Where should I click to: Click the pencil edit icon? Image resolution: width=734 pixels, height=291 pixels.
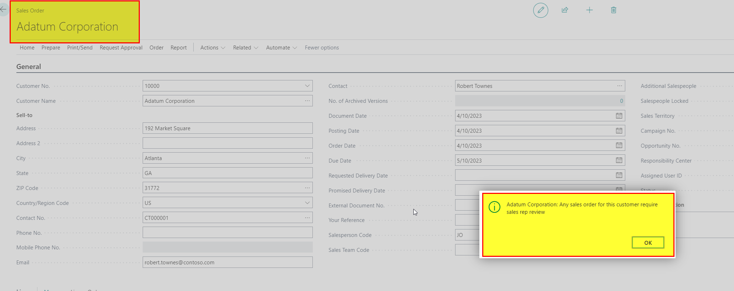click(x=541, y=10)
